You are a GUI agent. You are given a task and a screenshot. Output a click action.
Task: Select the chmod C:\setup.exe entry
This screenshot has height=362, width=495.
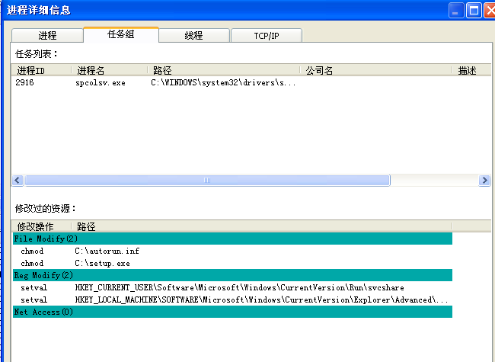[102, 263]
